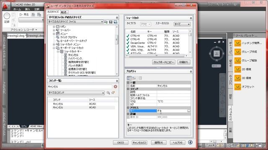Switch to the Customize (カスタマイズ) tab
This screenshot has width=268, height=150.
pyautogui.click(x=53, y=12)
